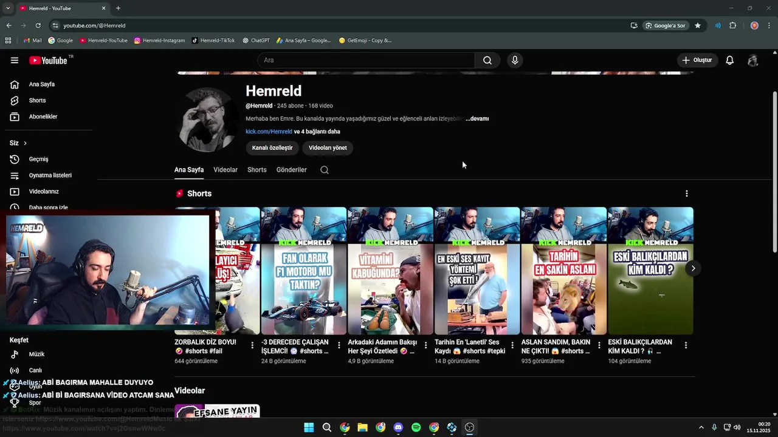Screen dimensions: 778x437
Task: Expand the Siz section chevron
Action: [x=25, y=143]
